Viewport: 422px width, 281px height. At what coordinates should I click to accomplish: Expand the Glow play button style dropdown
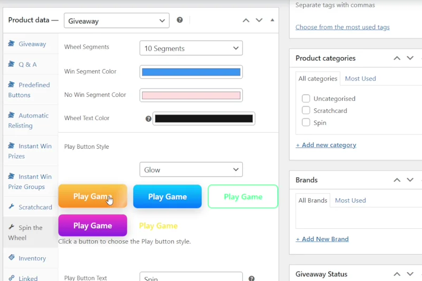[191, 170]
